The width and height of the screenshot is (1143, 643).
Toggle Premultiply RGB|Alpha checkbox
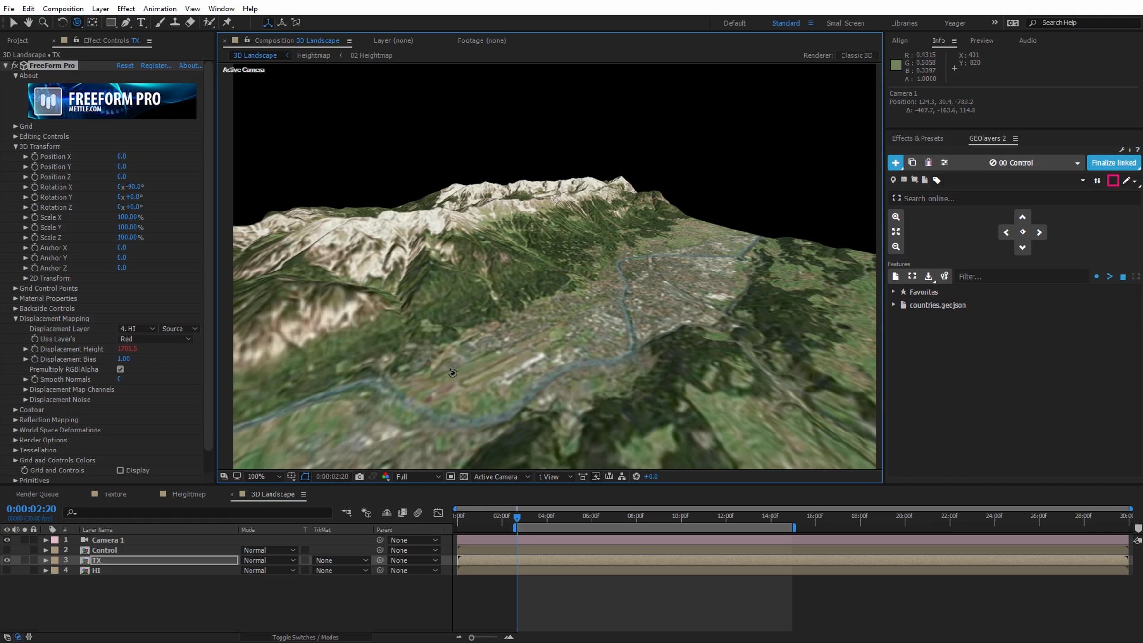(120, 369)
